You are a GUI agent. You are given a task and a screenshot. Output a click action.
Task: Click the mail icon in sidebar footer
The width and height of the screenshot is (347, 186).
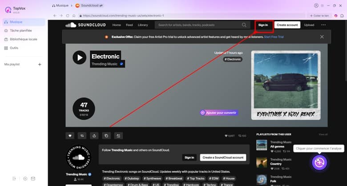point(33,178)
